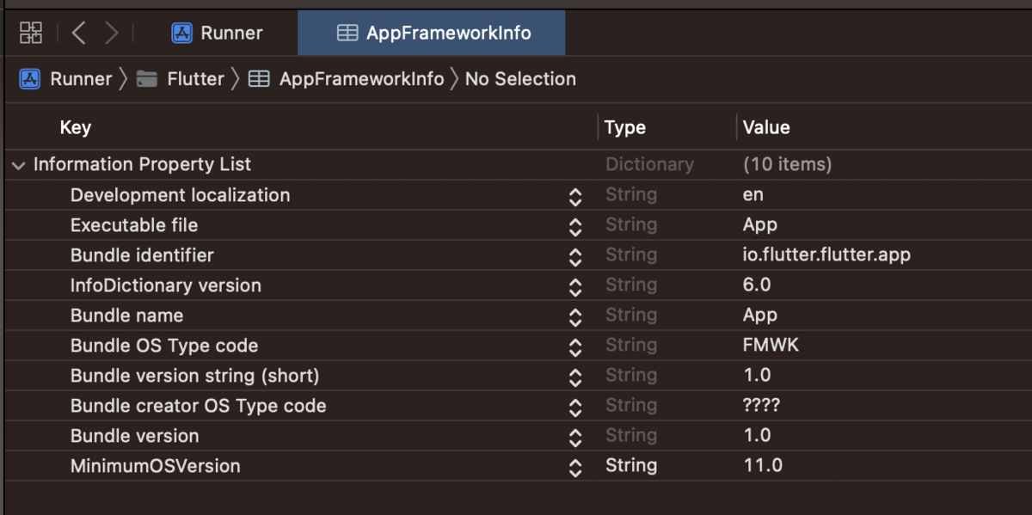Screen dimensions: 1032x515
Task: Select the 11.0 MinimumOSVersion value
Action: point(763,466)
